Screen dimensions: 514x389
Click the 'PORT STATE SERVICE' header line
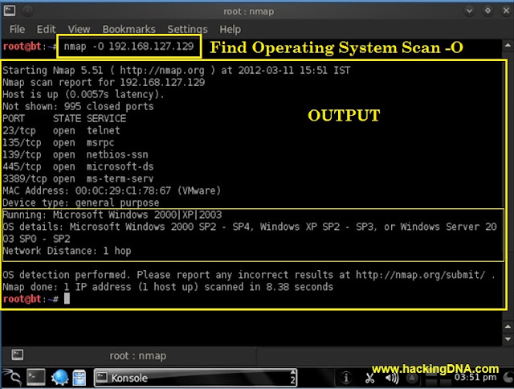(x=64, y=118)
